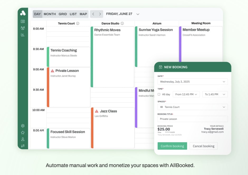Open the Private Lesson event card

pos(69,87)
